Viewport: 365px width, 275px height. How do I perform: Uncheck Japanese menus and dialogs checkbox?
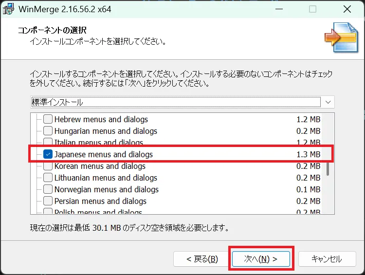point(48,154)
